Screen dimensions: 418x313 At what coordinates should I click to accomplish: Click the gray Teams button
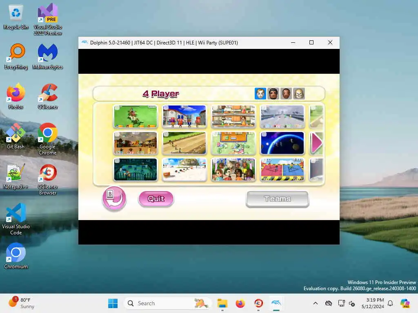click(x=277, y=199)
